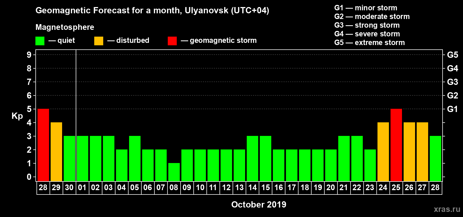The height and width of the screenshot is (217, 463).
Task: Click the G1 label on right axis
Action: (453, 109)
